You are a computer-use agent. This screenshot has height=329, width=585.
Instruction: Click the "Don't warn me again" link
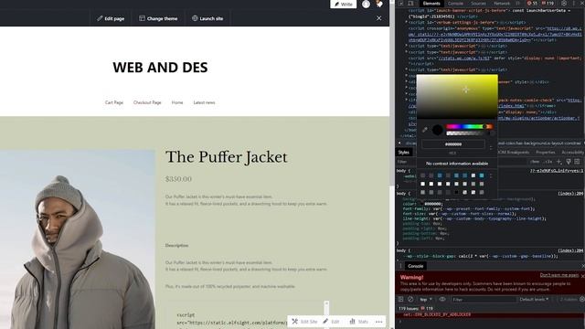558,275
